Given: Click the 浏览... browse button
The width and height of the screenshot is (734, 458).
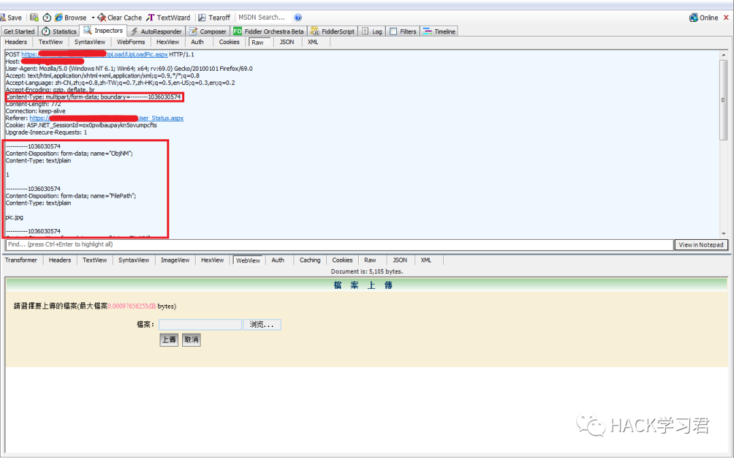Looking at the screenshot, I should point(262,325).
